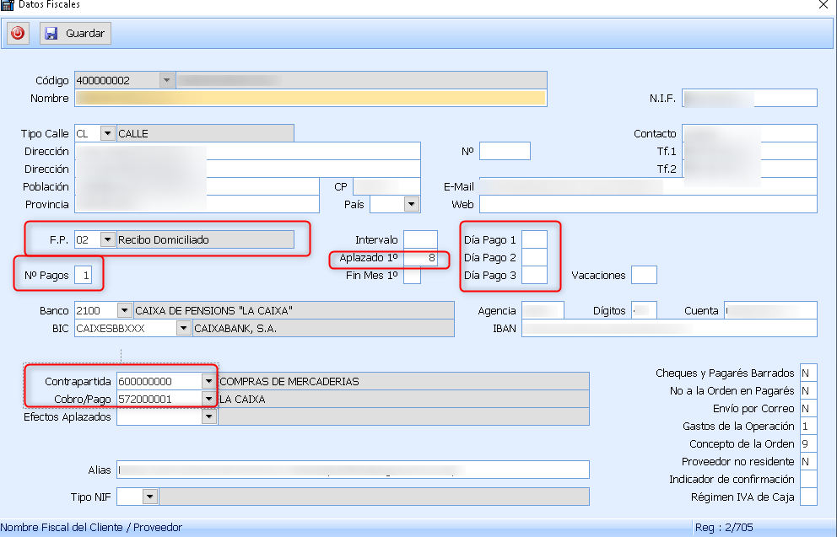Click the Guardar save button
Viewport: 837px width, 537px height.
click(75, 34)
